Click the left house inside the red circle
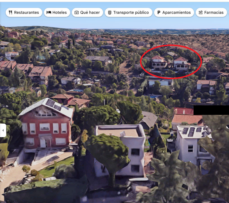This screenshot has height=203, width=229. [x=159, y=63]
